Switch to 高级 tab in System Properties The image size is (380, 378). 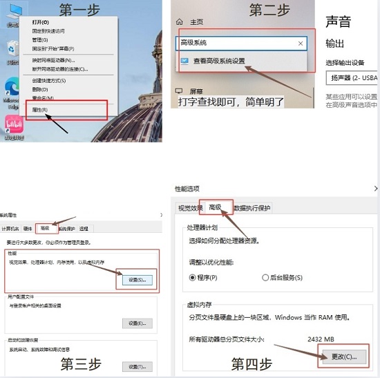coord(45,228)
